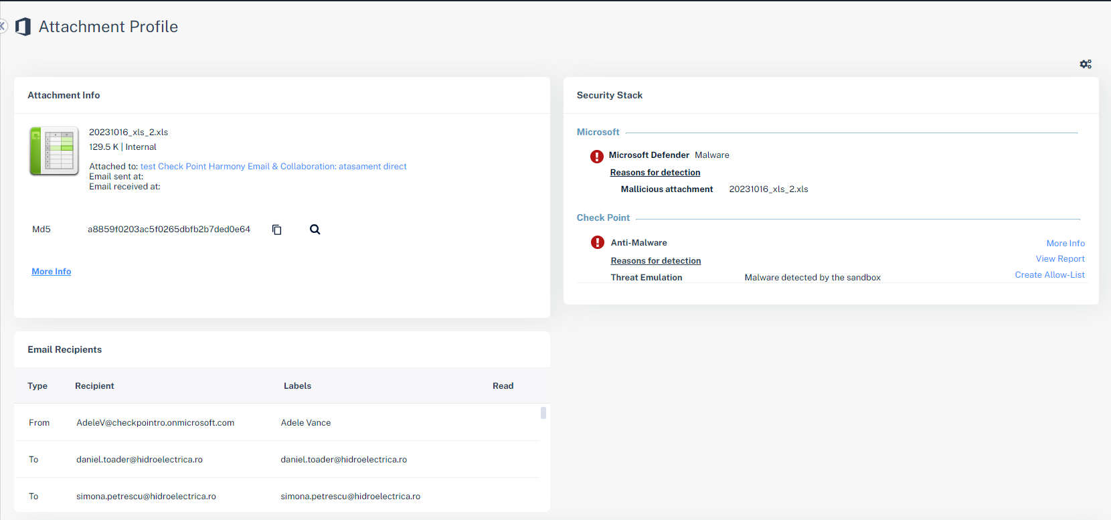
Task: Click Anti-Malware text
Action: point(638,243)
